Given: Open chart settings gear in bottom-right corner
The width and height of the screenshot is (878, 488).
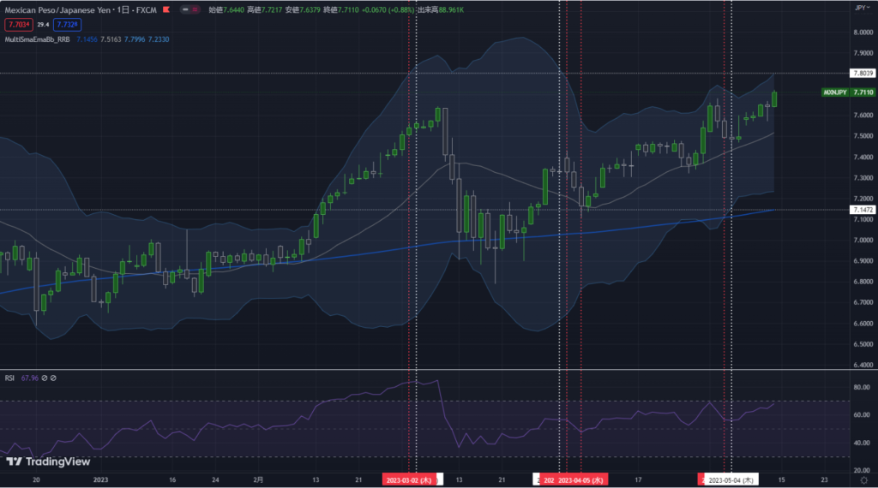Looking at the screenshot, I should [x=863, y=480].
